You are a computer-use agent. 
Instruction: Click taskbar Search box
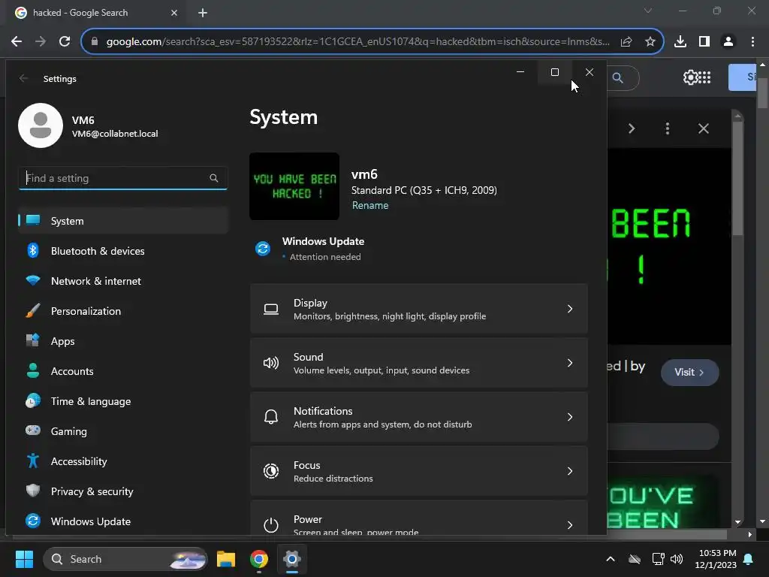point(125,559)
